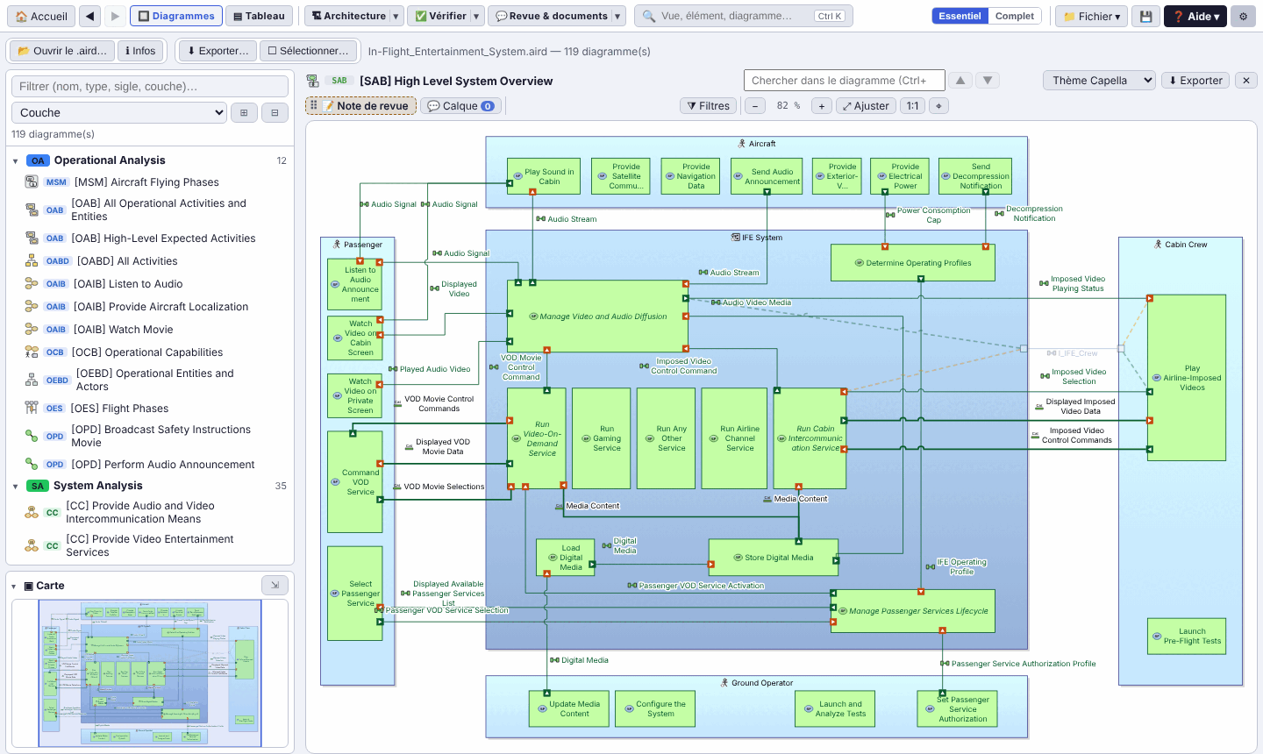The image size is (1263, 754).
Task: Click the expand-all icon beside the Couche dropdown
Action: pos(244,112)
